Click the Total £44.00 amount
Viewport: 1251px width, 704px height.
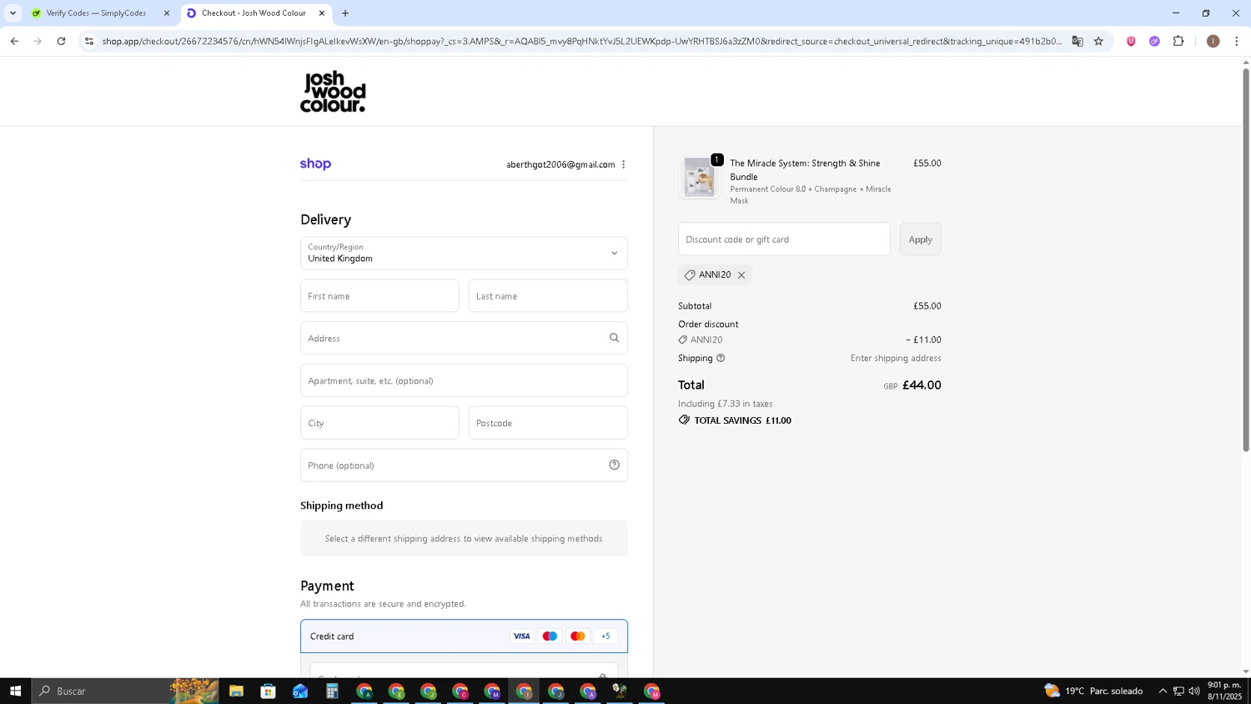click(922, 385)
